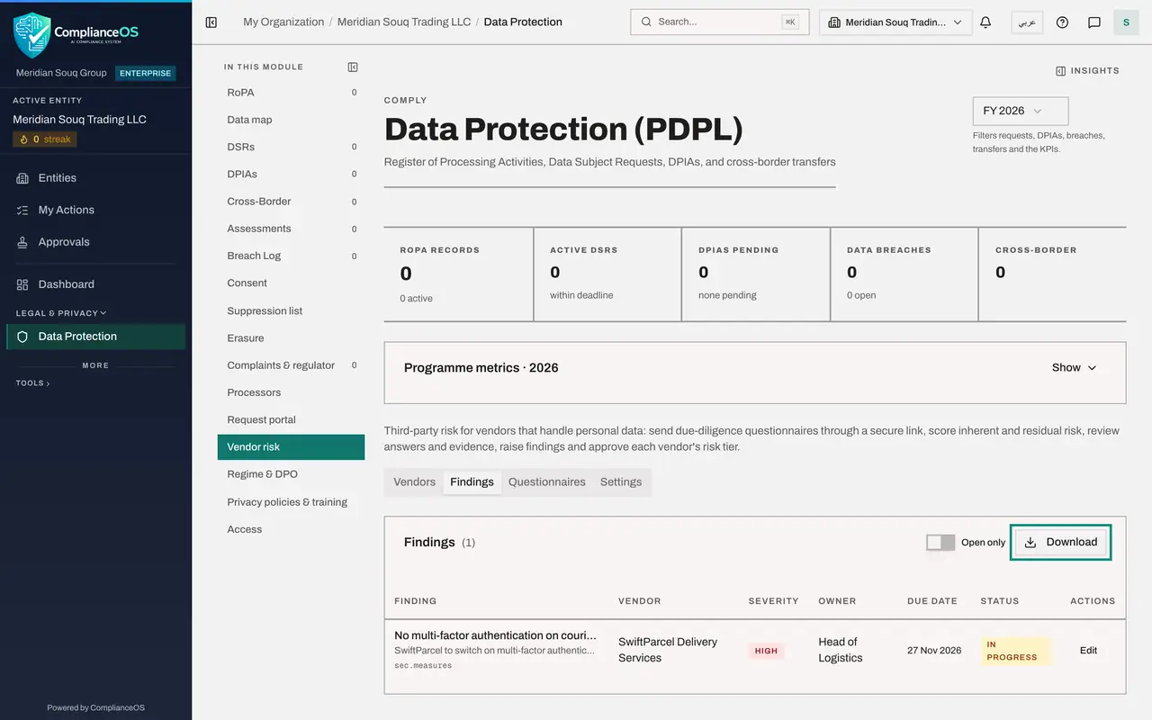Open the Questionnaires tab
The height and width of the screenshot is (720, 1152).
(547, 481)
